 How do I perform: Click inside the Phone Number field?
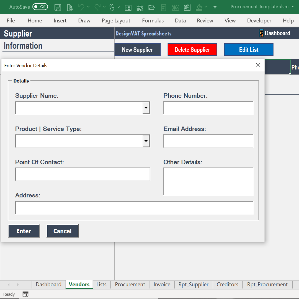208,108
